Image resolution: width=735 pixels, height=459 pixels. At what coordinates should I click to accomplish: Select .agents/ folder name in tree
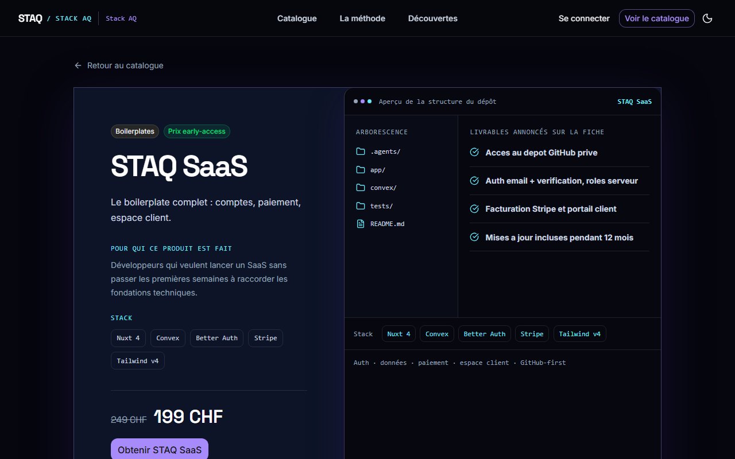tap(385, 151)
